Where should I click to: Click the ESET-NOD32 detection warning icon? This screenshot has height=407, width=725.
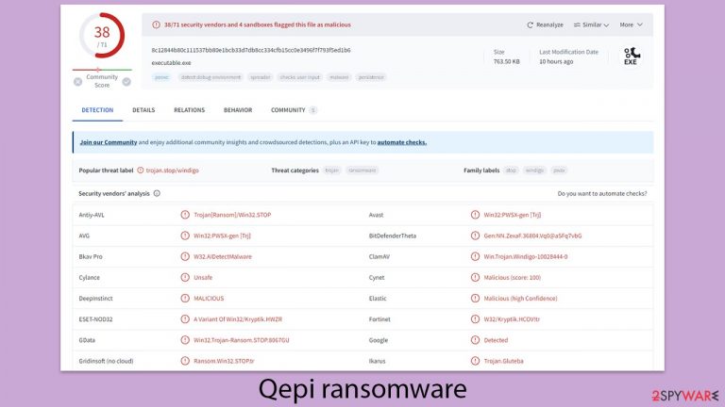[x=185, y=318]
